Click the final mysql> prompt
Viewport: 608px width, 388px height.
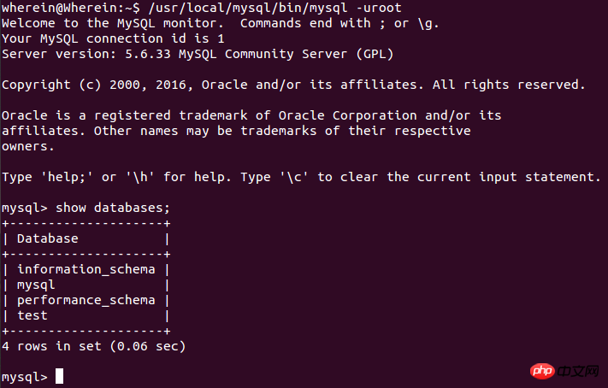(x=25, y=377)
